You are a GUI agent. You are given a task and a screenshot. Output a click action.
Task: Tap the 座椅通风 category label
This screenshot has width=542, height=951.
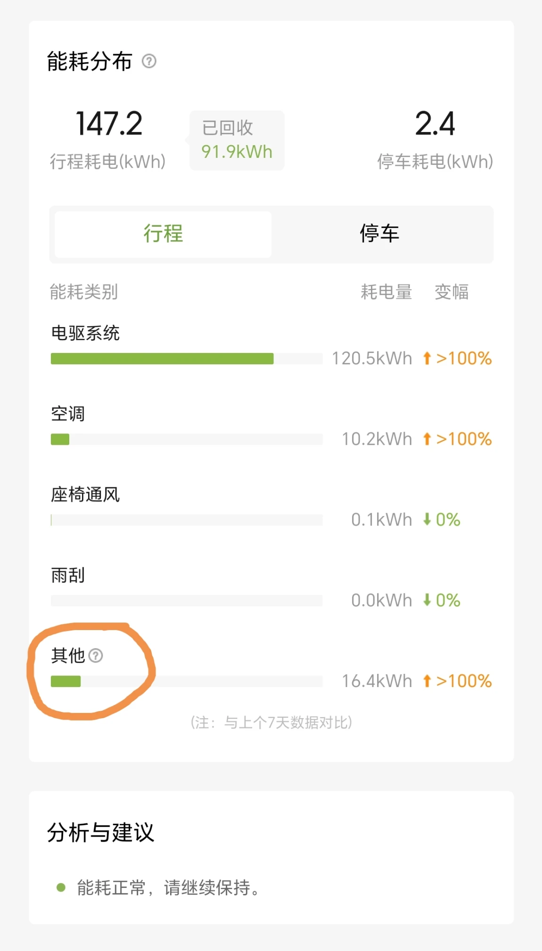coord(85,495)
